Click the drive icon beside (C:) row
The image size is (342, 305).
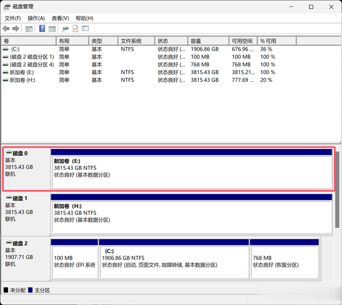[x=5, y=49]
